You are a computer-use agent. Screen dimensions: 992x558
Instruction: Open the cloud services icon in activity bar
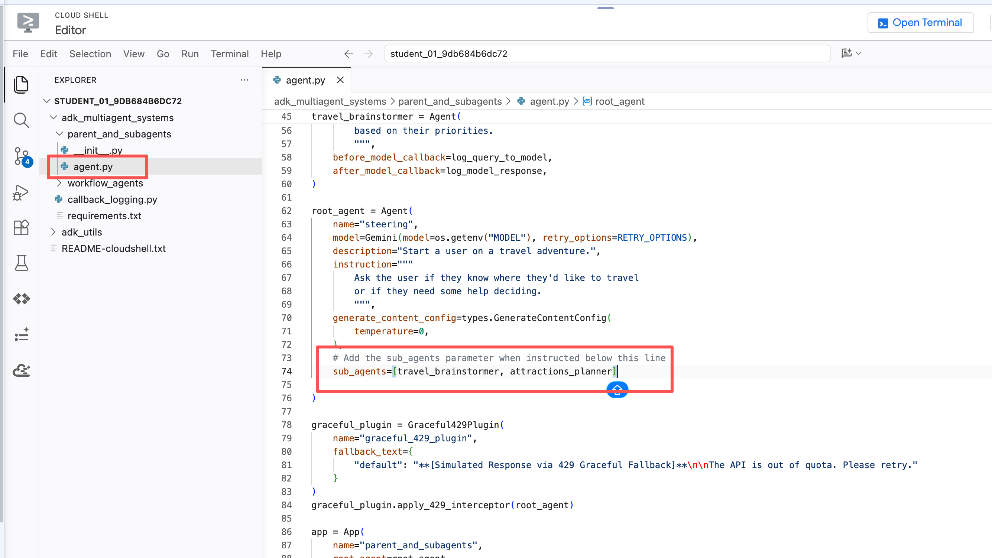coord(21,370)
